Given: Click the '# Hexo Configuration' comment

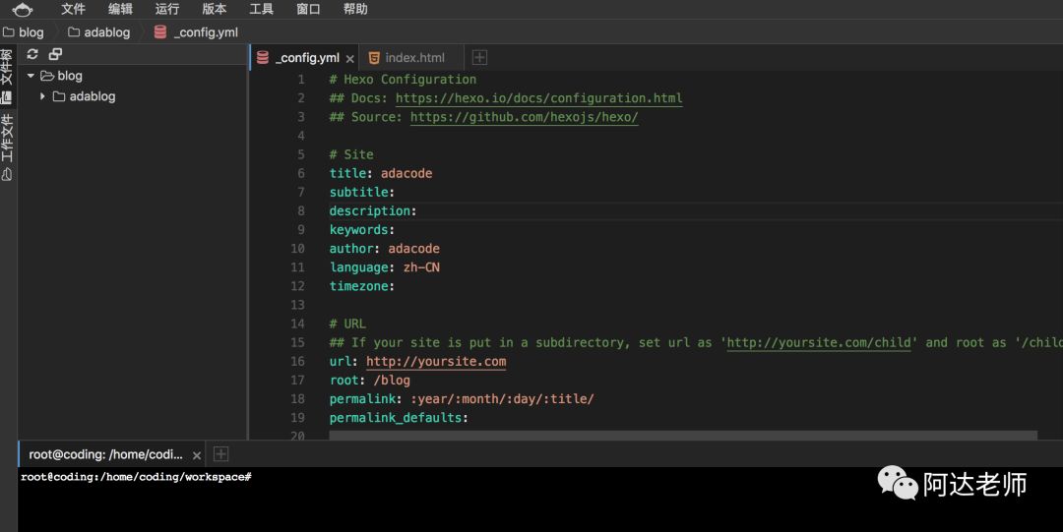Looking at the screenshot, I should pos(403,80).
